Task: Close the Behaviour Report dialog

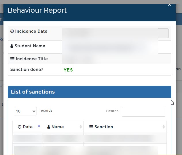Action: pyautogui.click(x=169, y=5)
